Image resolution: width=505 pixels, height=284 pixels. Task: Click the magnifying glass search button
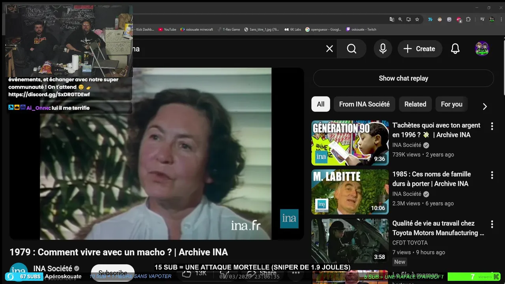click(x=352, y=49)
